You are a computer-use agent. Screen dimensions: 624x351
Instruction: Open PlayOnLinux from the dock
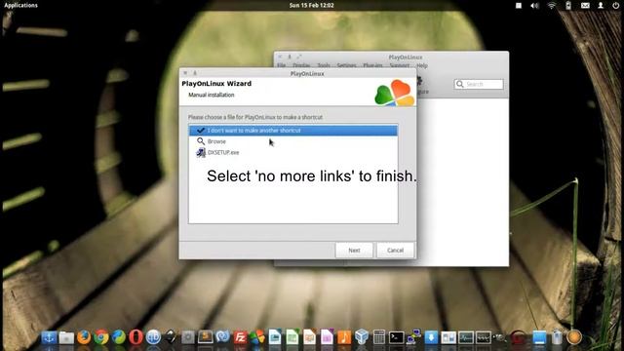[x=257, y=337]
